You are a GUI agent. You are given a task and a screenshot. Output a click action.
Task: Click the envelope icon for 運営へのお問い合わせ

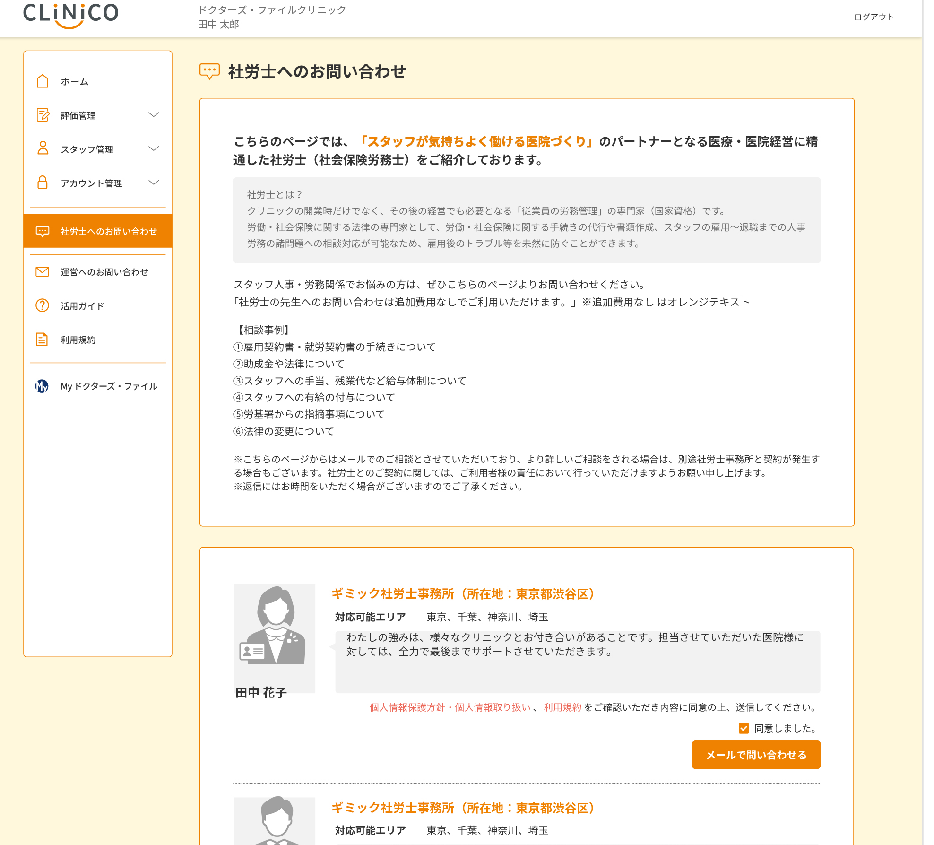point(43,272)
